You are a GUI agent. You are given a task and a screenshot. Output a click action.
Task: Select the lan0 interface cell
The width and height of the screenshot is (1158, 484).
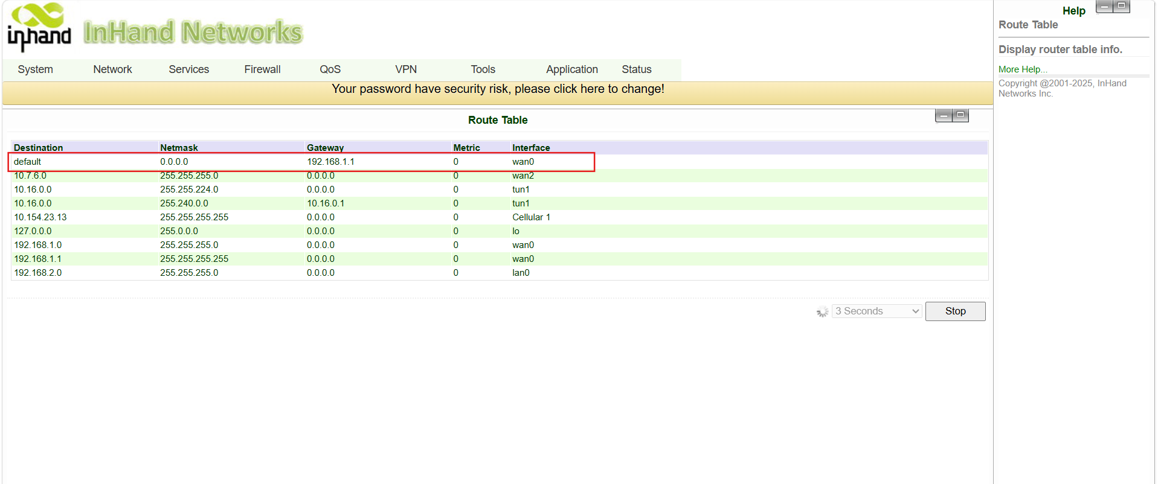click(x=521, y=273)
